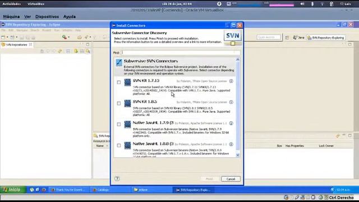Open info for Native JavaHL 1.7.9
The image size is (359, 202).
pyautogui.click(x=231, y=123)
